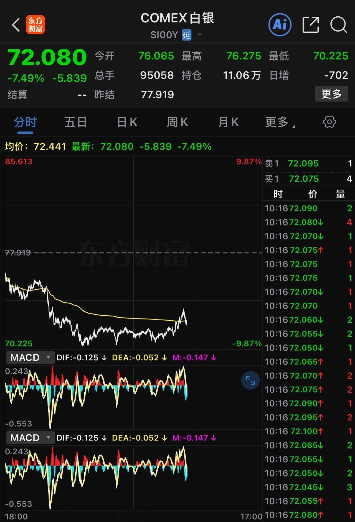Tap the 日增 value -702

pyautogui.click(x=336, y=75)
